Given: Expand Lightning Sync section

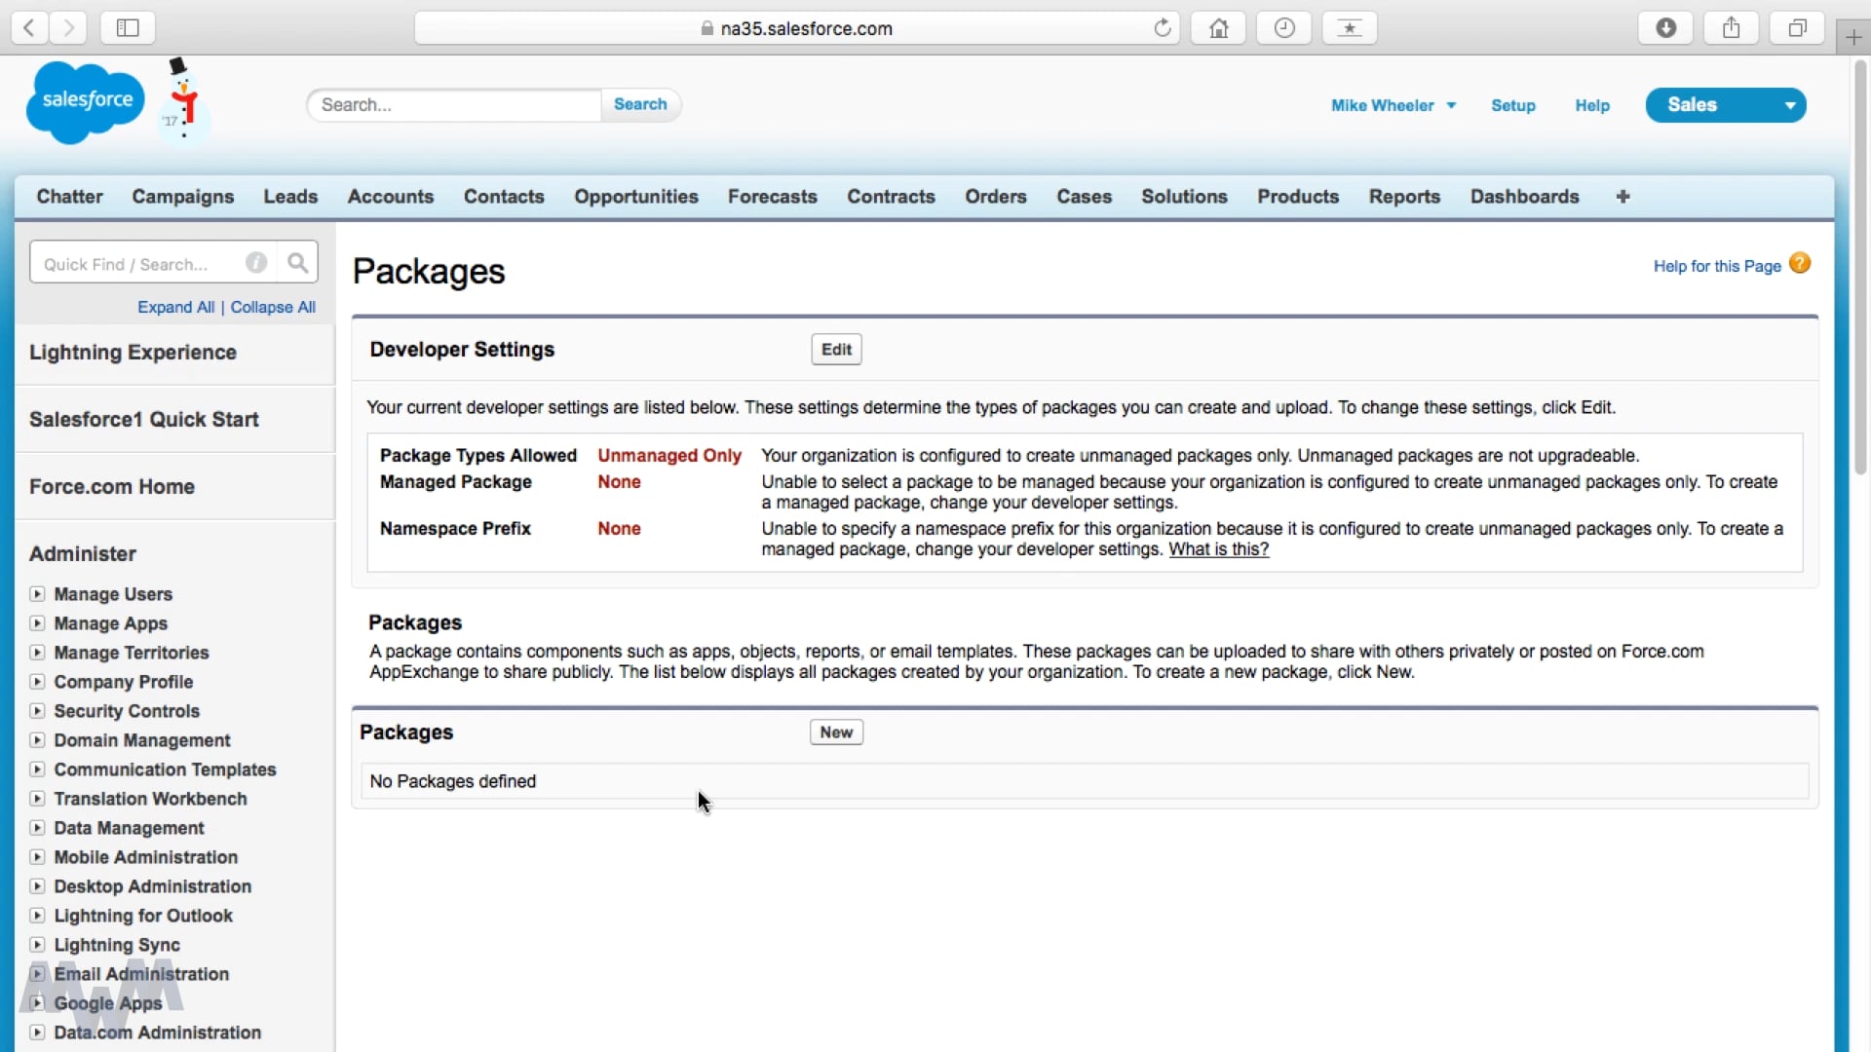Looking at the screenshot, I should [x=37, y=945].
